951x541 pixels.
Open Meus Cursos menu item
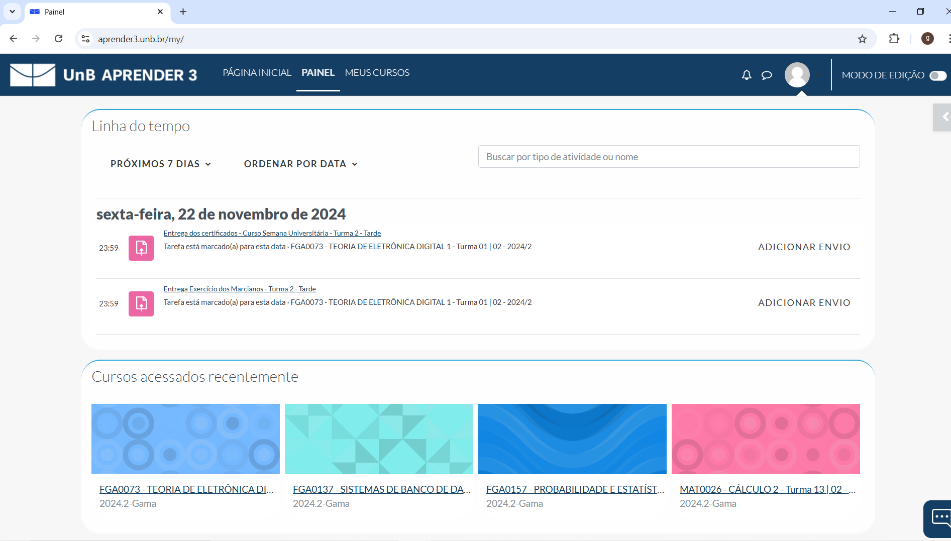tap(377, 73)
